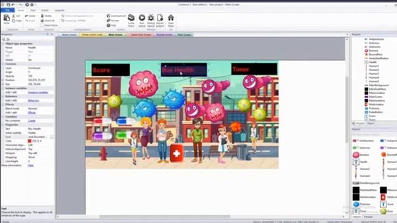The width and height of the screenshot is (397, 223).
Task: Open the Help link under More information
Action: [x=30, y=165]
